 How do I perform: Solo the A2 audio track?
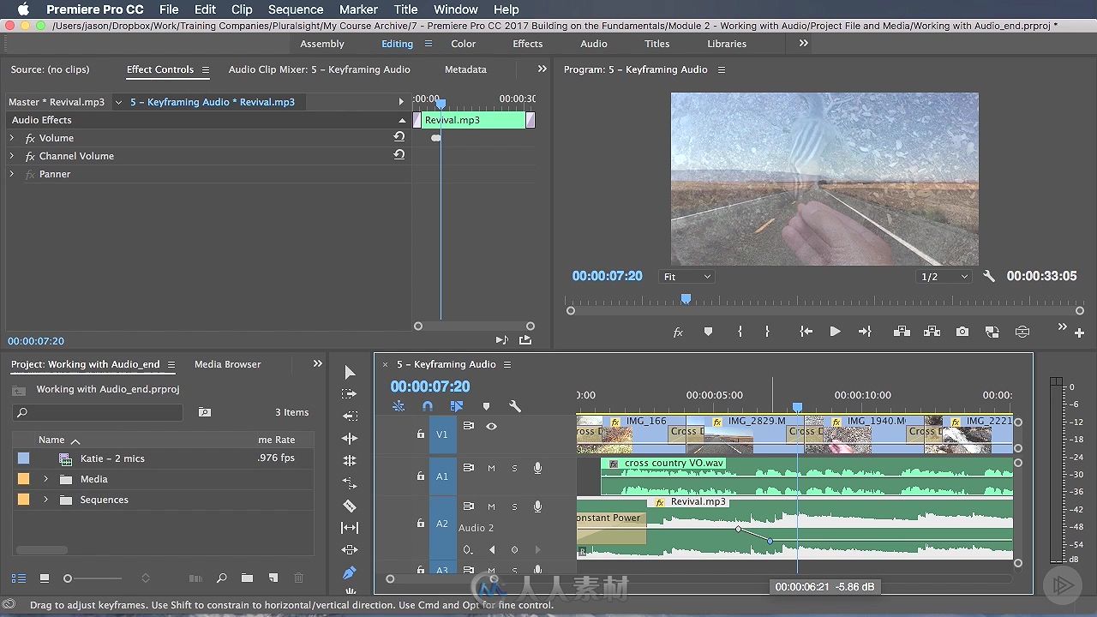(x=514, y=506)
